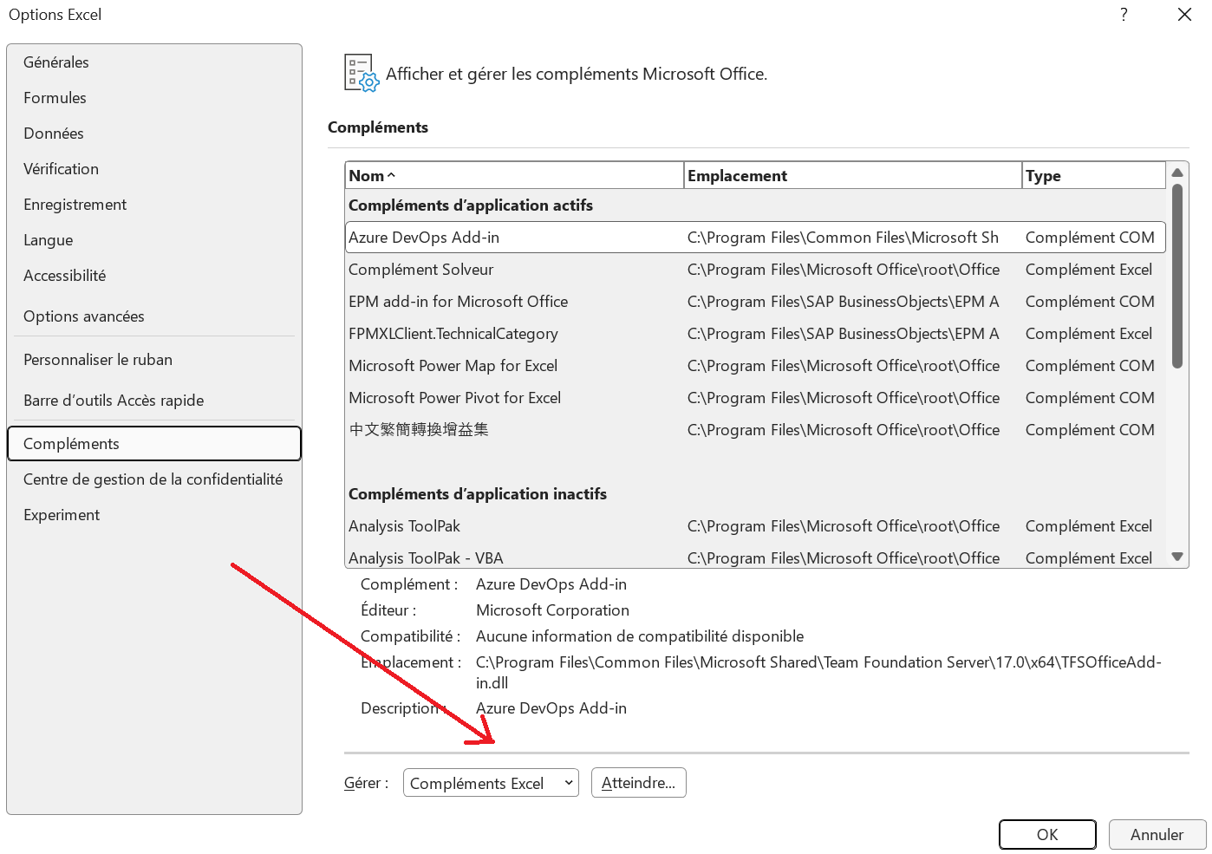
Task: Click the TFSOfficeAdd-in.dll location path in details
Action: click(818, 673)
